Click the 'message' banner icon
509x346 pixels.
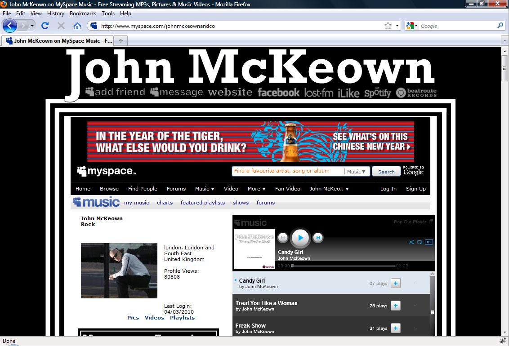tap(177, 92)
